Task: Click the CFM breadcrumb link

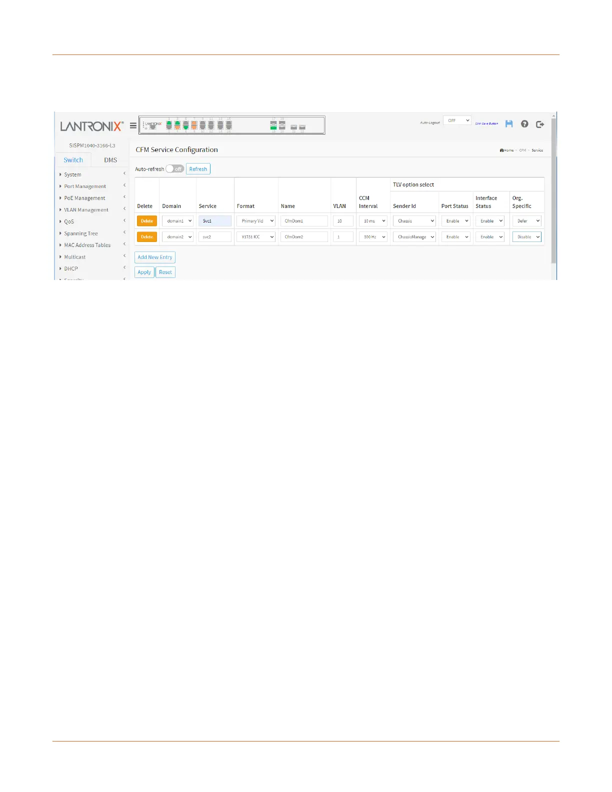Action: pyautogui.click(x=522, y=150)
